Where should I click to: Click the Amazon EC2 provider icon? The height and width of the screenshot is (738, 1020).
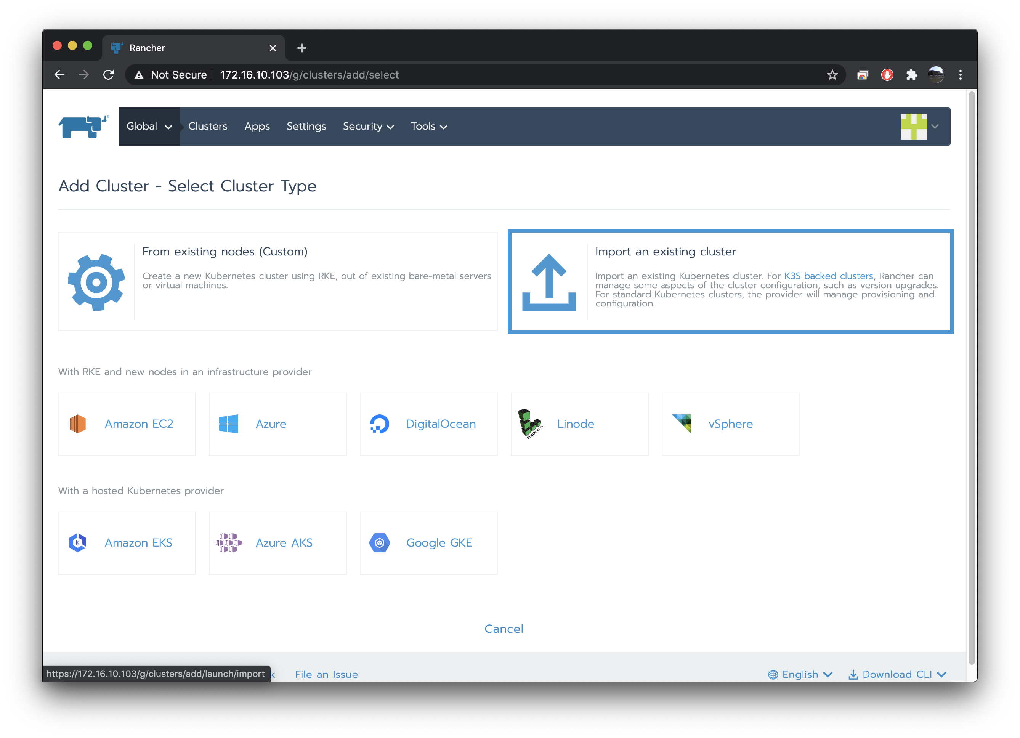click(77, 424)
